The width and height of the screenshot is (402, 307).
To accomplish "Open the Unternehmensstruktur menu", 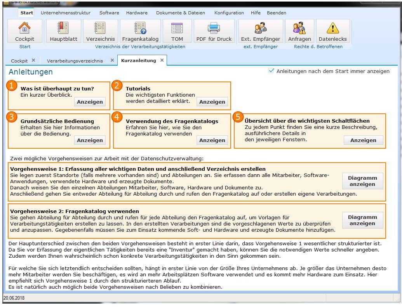I will click(66, 13).
